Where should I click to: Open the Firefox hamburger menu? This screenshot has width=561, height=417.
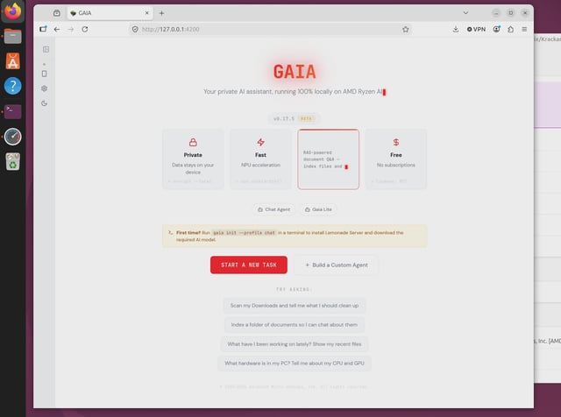point(524,29)
